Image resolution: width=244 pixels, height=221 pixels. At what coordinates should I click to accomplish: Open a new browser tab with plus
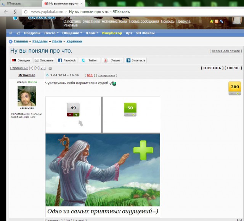pos(90,3)
